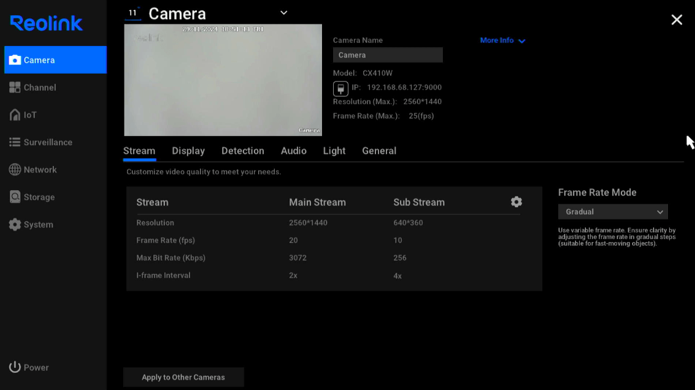Click Sub Stream bit rate 256
Image resolution: width=695 pixels, height=390 pixels.
pos(400,258)
